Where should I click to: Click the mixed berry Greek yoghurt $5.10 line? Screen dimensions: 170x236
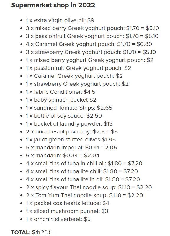(x=92, y=28)
